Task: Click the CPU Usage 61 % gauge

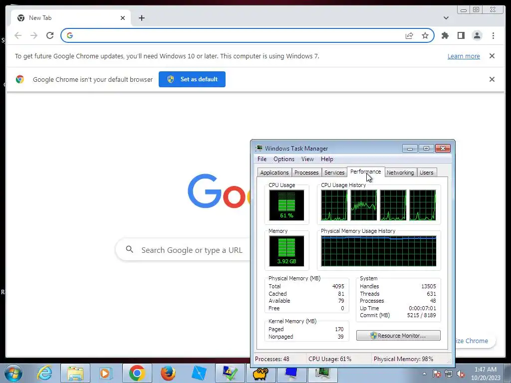Action: (286, 205)
